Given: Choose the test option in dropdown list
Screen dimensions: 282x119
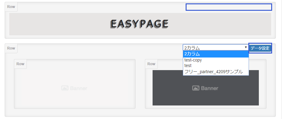Looking at the screenshot, I should 216,66.
